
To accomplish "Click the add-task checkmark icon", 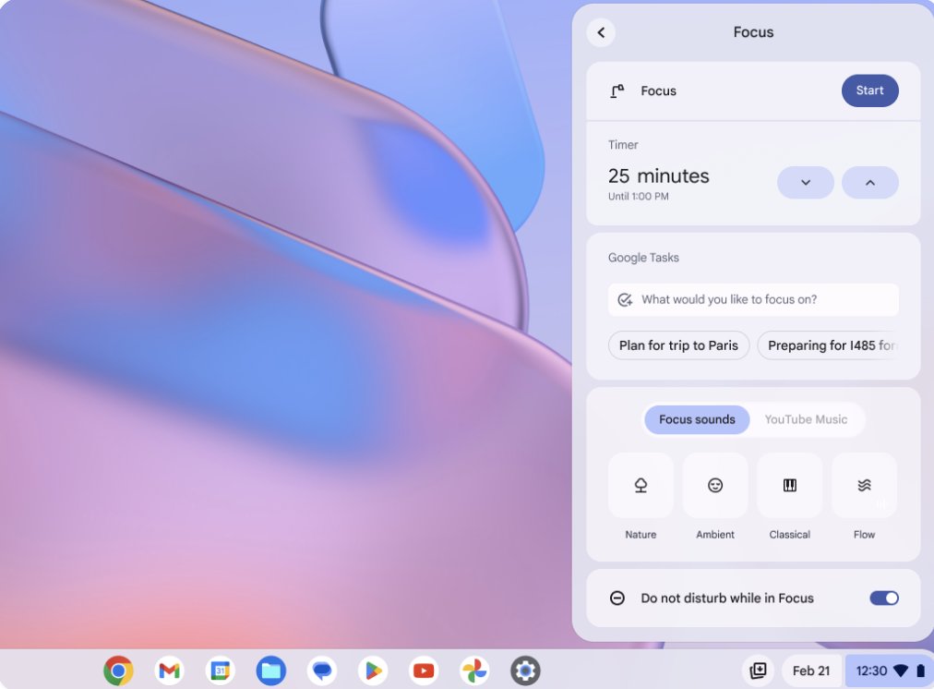I will [624, 300].
